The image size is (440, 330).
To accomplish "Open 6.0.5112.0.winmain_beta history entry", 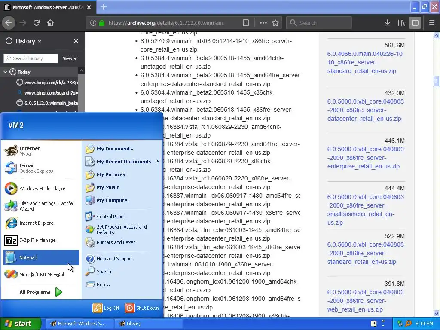I will pyautogui.click(x=47, y=103).
